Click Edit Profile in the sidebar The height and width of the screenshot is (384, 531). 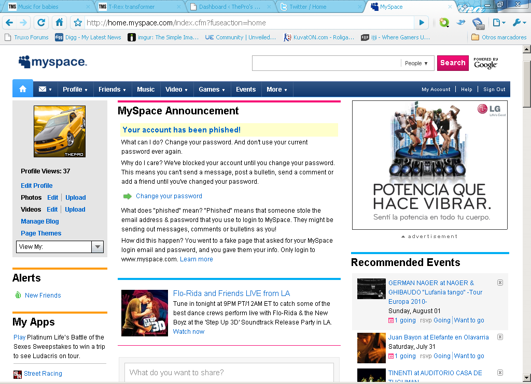point(37,186)
